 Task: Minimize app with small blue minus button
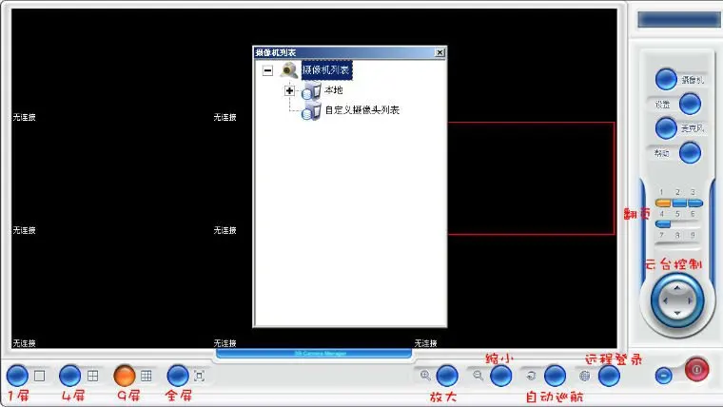[x=663, y=376]
